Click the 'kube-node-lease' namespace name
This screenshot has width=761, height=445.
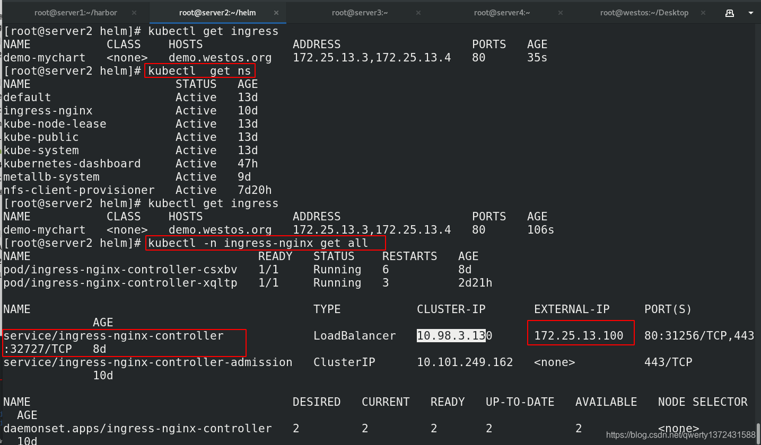[55, 124]
